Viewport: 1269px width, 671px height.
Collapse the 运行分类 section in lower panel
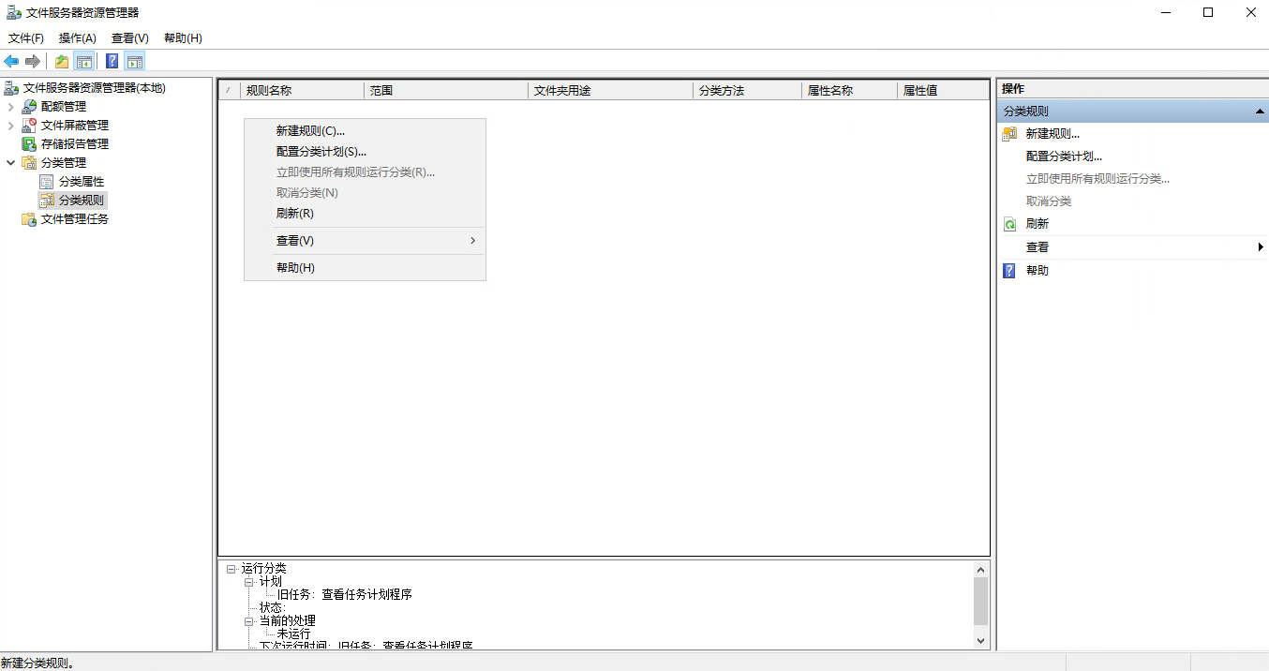click(231, 569)
